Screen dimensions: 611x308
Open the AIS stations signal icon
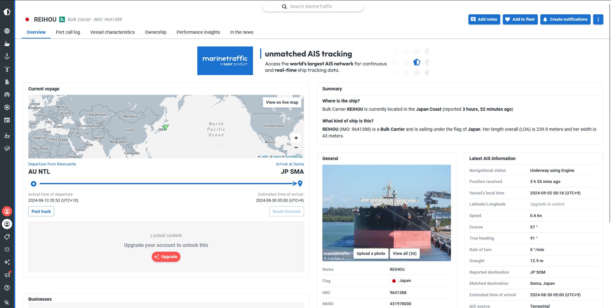pyautogui.click(x=7, y=94)
